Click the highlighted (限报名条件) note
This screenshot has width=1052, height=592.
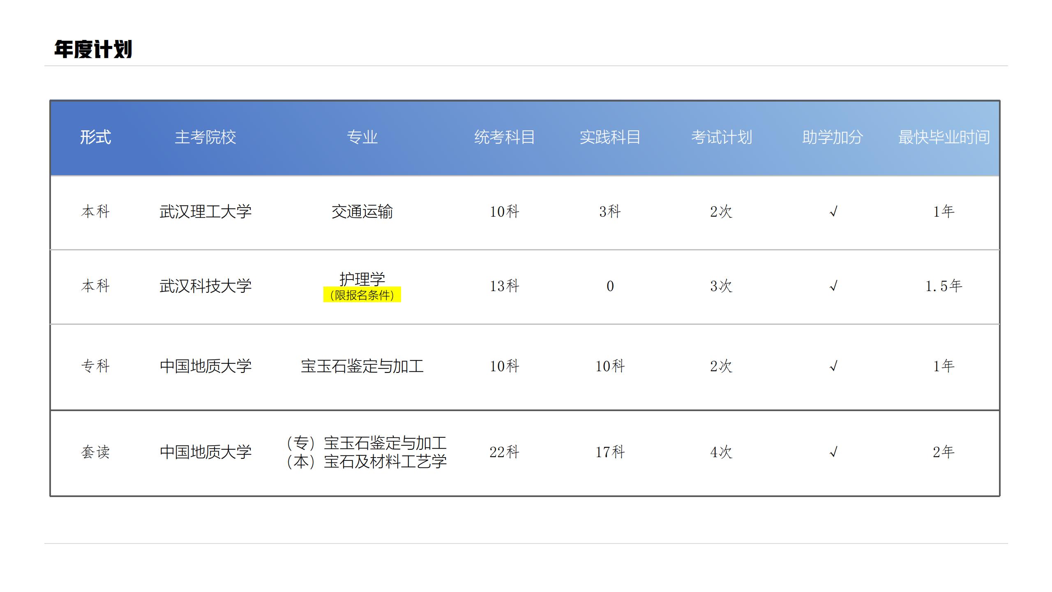362,295
